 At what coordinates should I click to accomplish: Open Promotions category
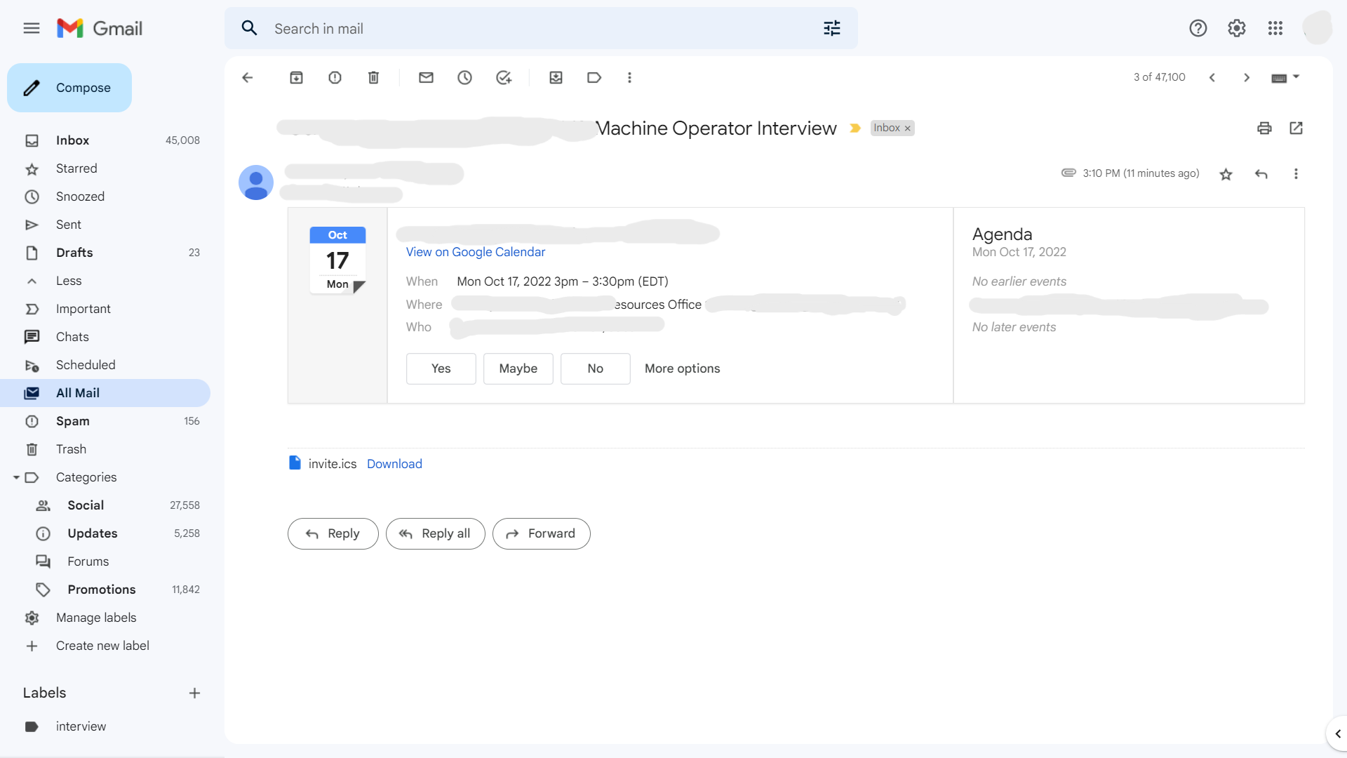tap(105, 590)
